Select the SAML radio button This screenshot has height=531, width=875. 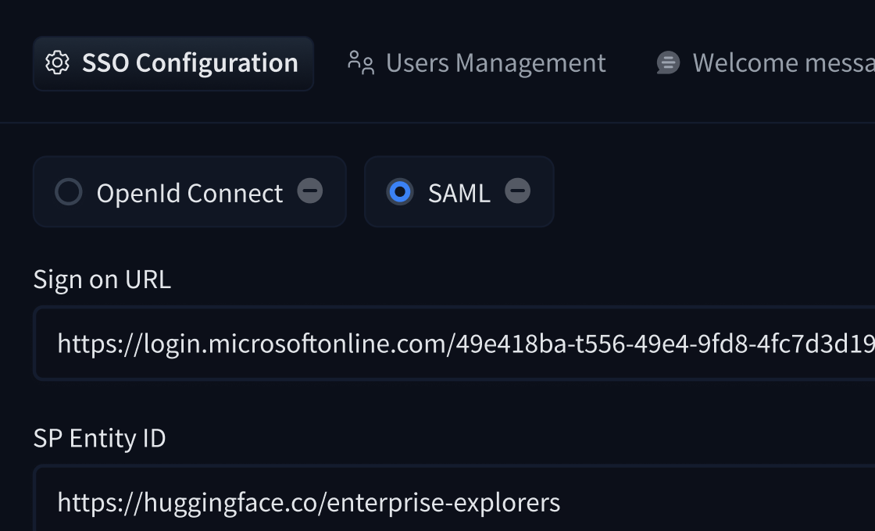[x=401, y=191]
